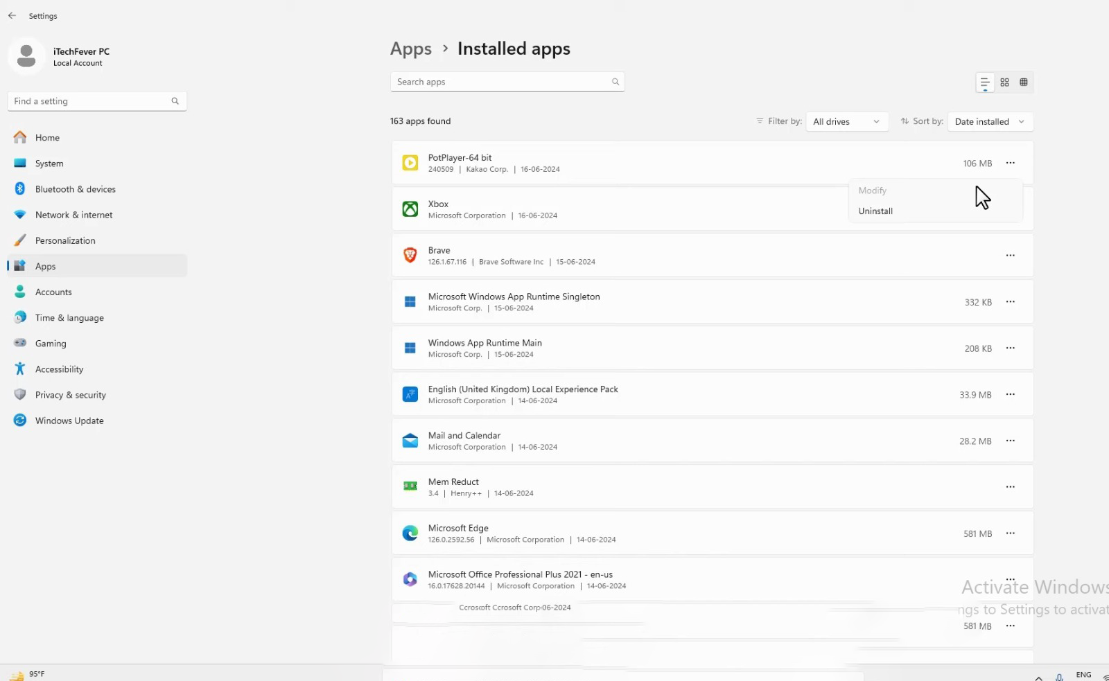Switch to table view layout

pos(1024,82)
